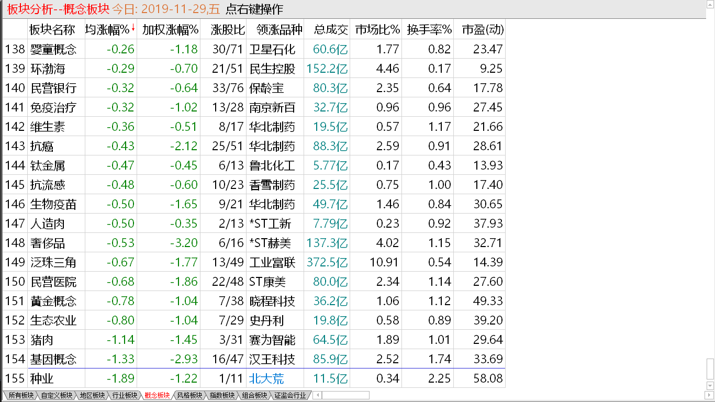The height and width of the screenshot is (402, 715).
Task: Sort by the 均涨幅% column header
Action: coord(107,30)
